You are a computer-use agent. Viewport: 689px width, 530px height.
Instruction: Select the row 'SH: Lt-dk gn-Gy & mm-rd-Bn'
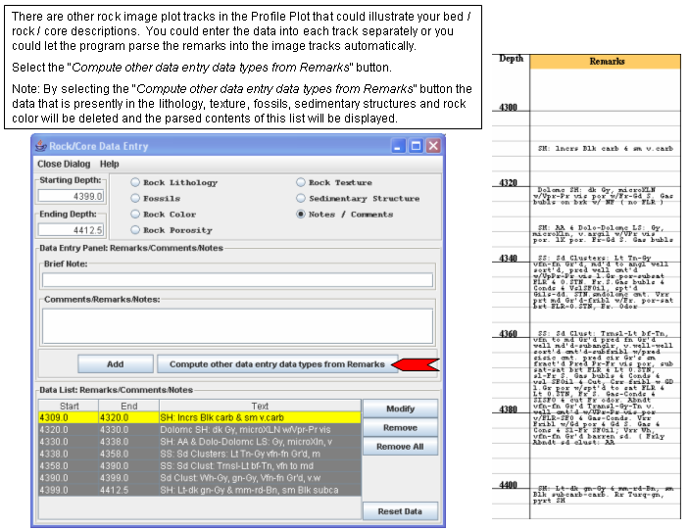[x=200, y=490]
